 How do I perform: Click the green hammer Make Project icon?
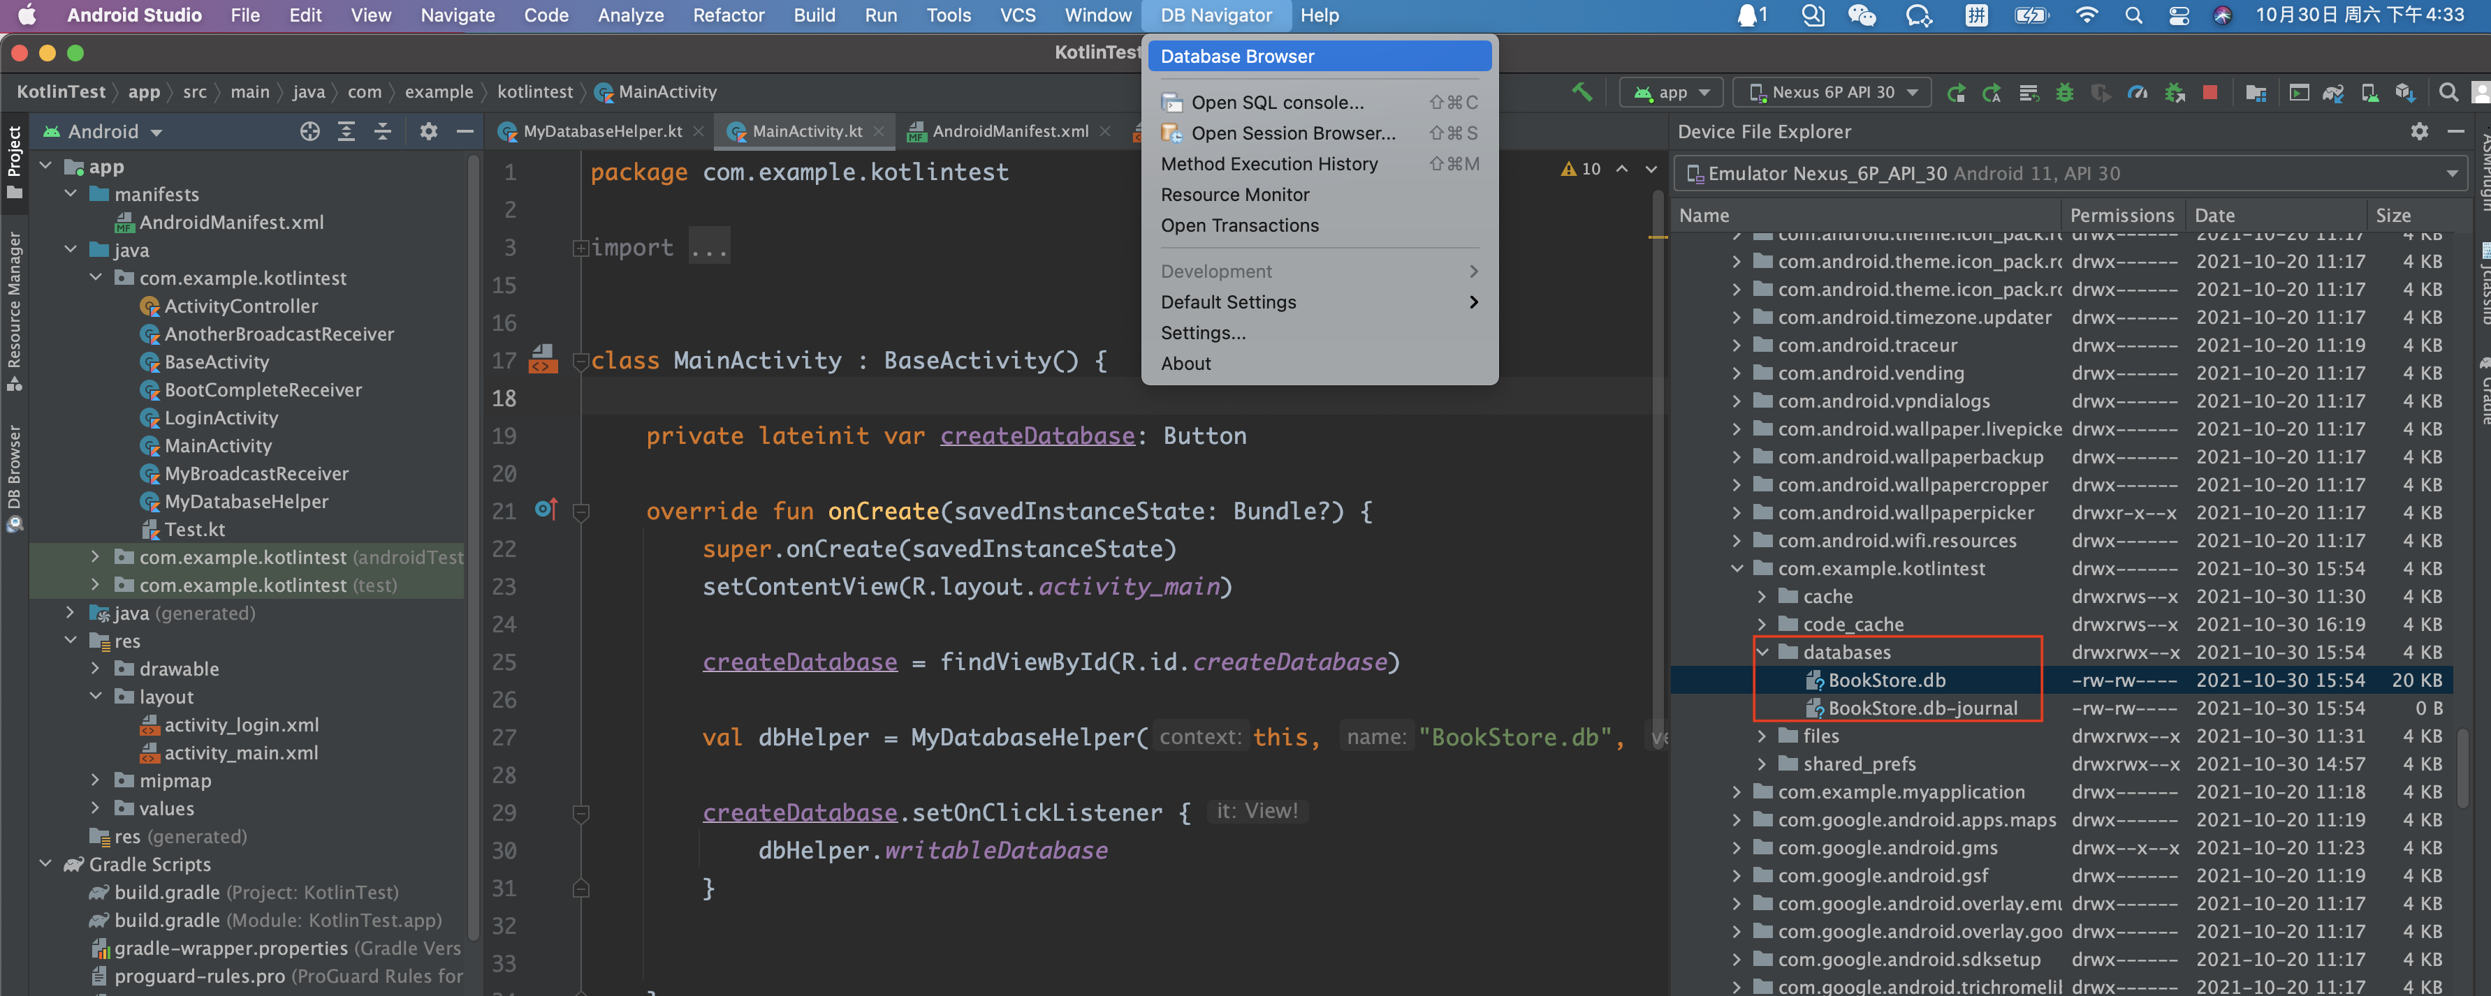point(1581,91)
